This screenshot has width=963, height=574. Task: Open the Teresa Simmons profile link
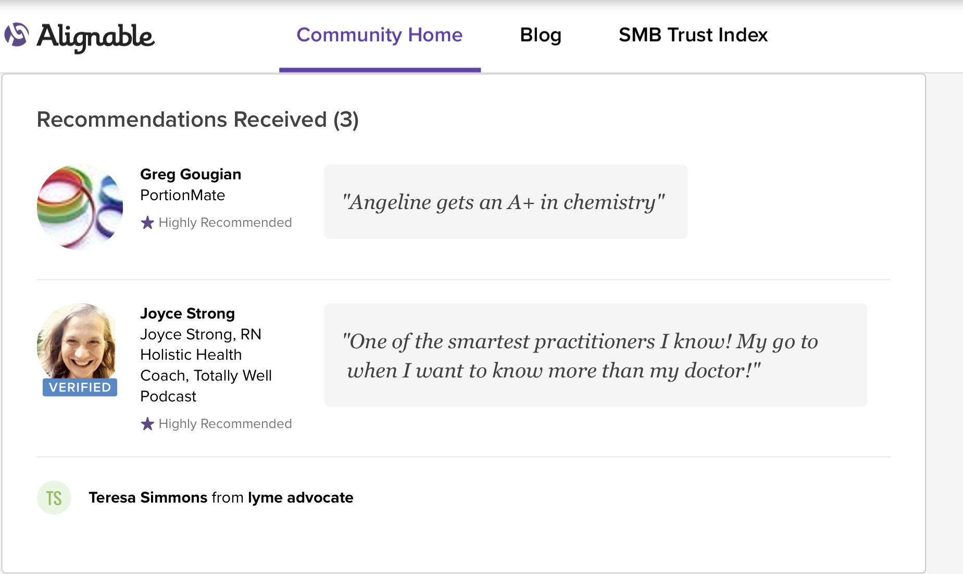point(148,497)
